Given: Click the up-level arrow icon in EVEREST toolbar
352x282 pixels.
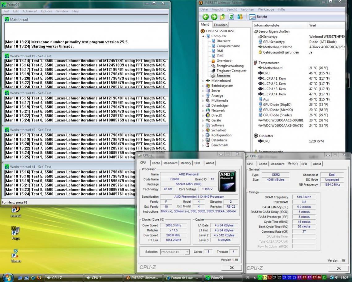Looking at the screenshot, I should click(223, 17).
